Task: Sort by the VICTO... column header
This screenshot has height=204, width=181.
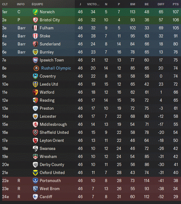Action: point(93,4)
